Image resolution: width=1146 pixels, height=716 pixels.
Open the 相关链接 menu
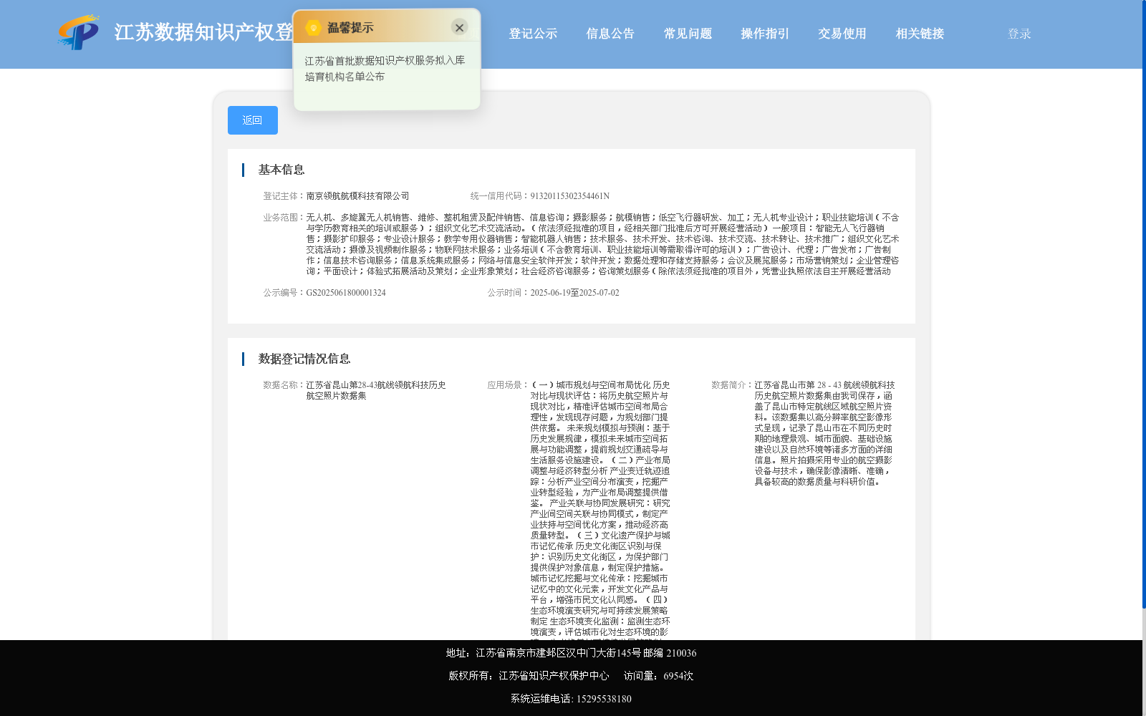pyautogui.click(x=920, y=34)
